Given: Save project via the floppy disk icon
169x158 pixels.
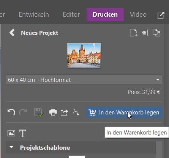Looking at the screenshot, I should 39,113.
